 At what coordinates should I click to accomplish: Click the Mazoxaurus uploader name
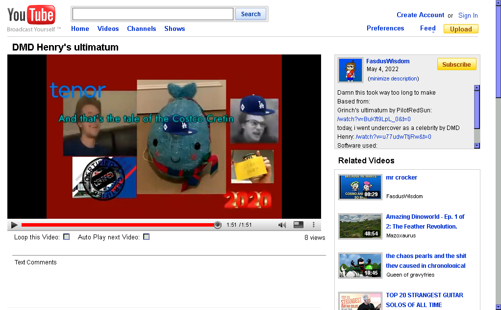coord(401,235)
